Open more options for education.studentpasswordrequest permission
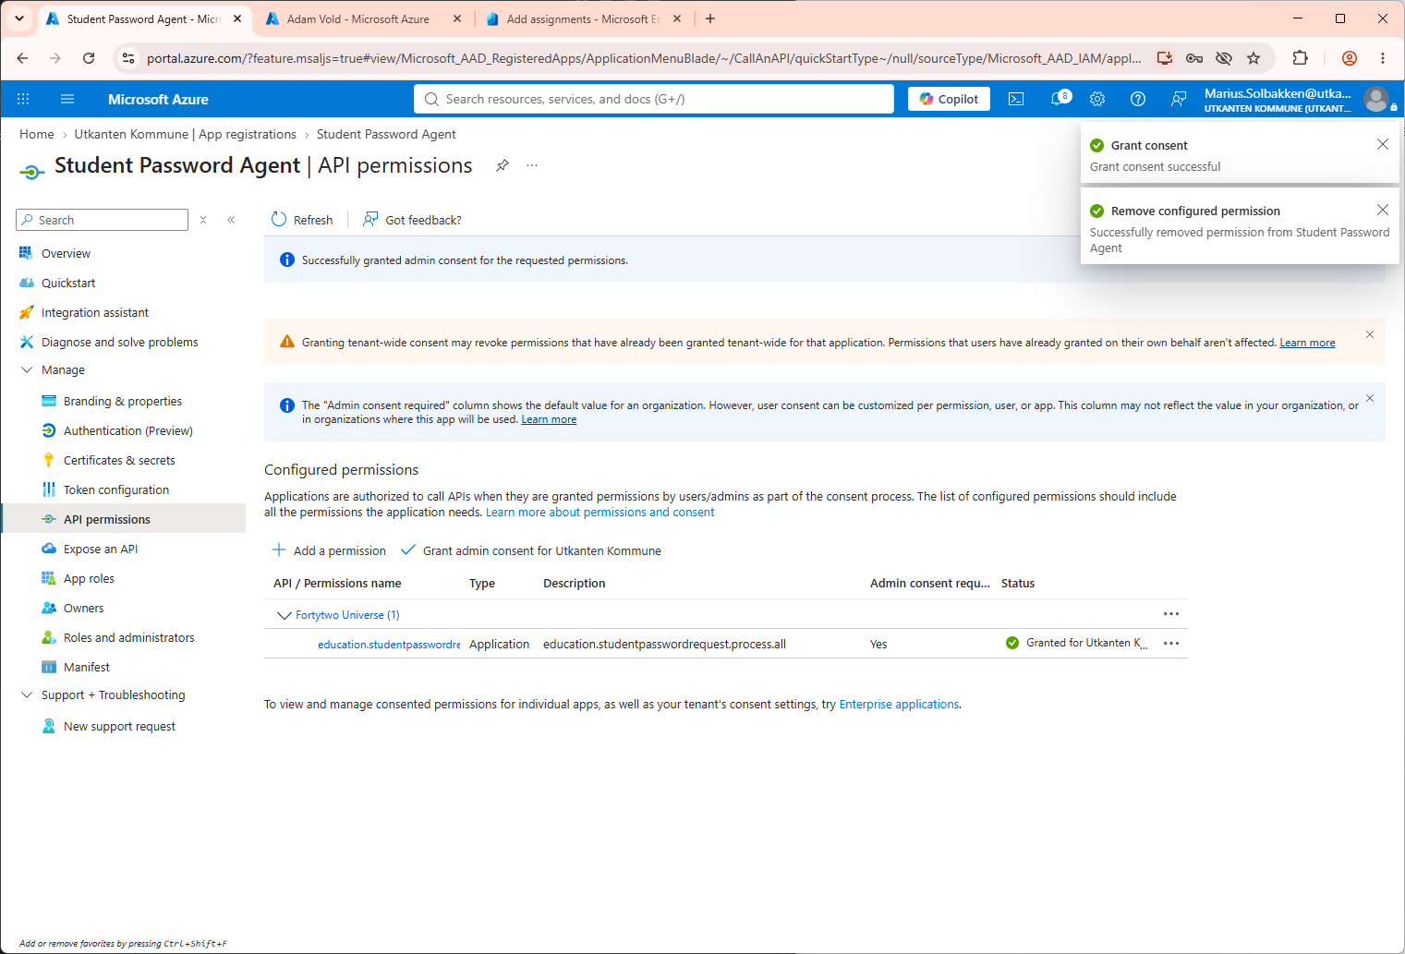The image size is (1405, 954). point(1171,644)
